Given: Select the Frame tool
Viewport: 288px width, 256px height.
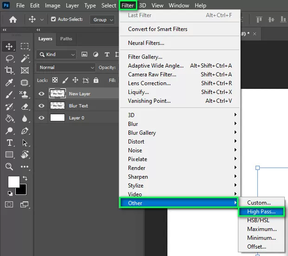Looking at the screenshot, I should pyautogui.click(x=25, y=70).
